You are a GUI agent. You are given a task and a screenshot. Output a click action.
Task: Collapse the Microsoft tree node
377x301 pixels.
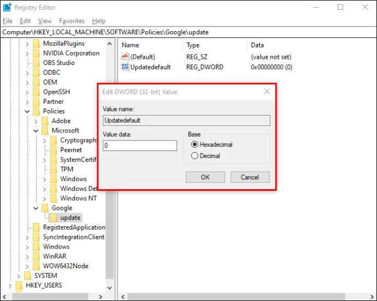click(x=36, y=131)
